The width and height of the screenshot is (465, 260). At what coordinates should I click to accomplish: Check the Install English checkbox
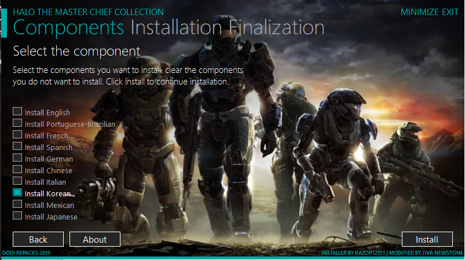(x=17, y=112)
